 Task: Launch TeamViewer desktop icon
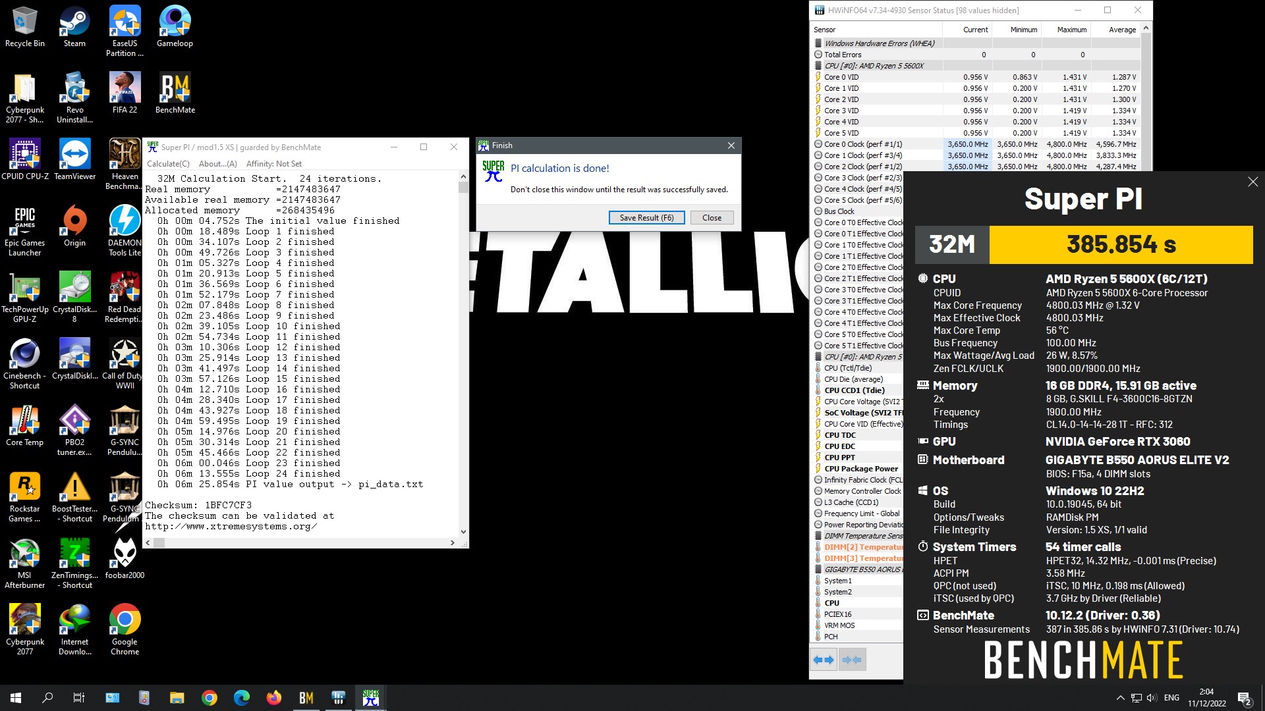[x=74, y=160]
